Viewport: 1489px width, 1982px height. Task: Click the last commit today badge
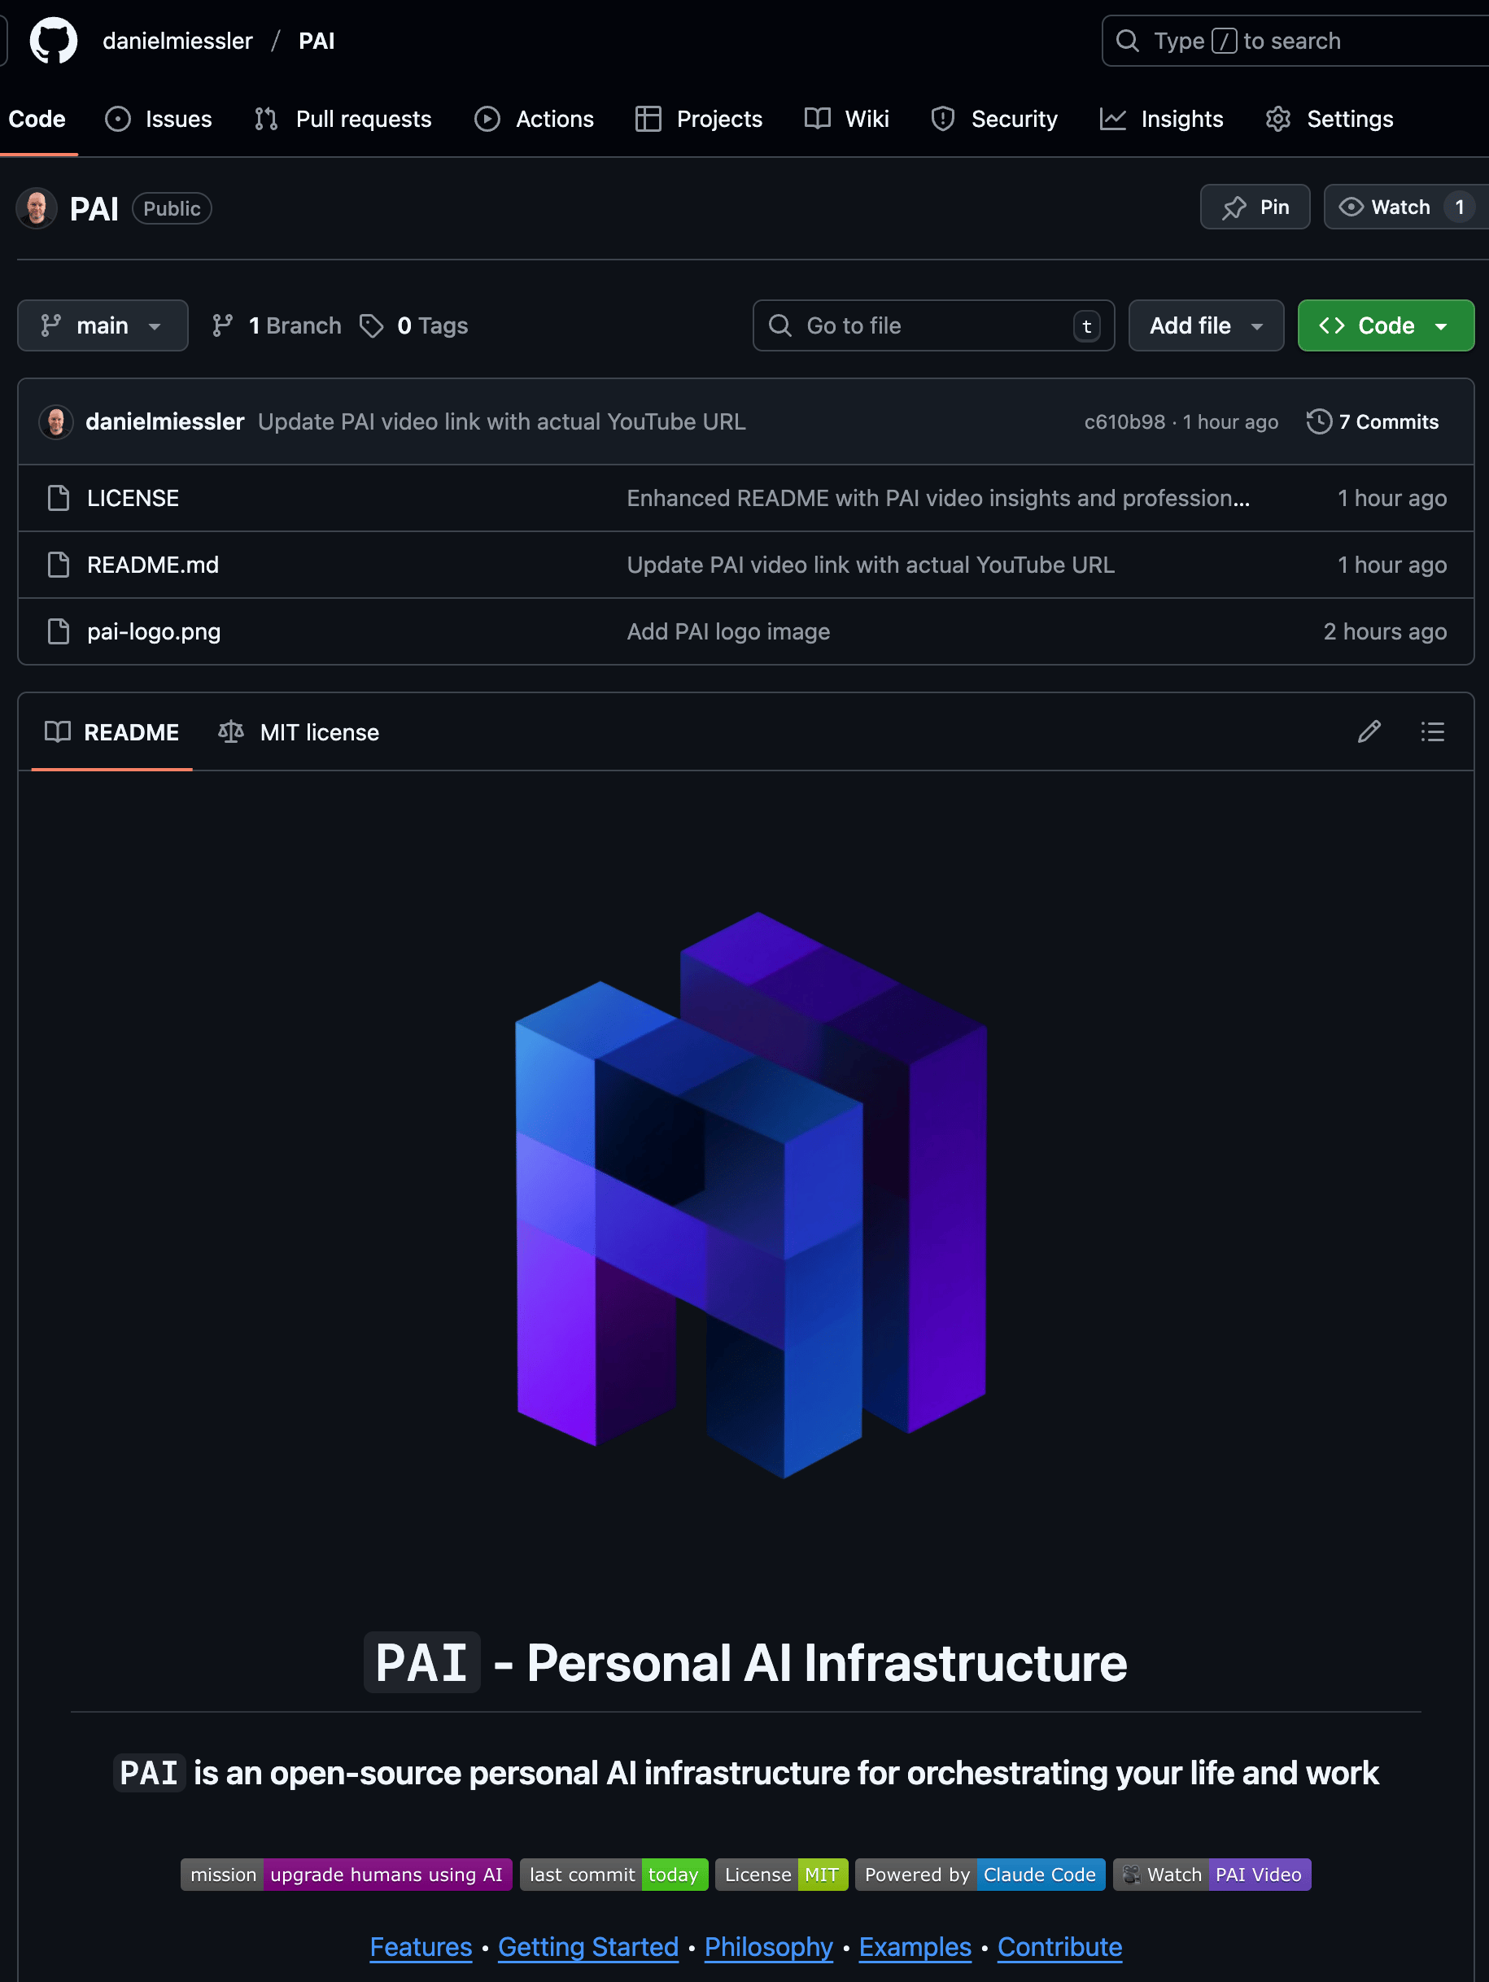pyautogui.click(x=614, y=1875)
